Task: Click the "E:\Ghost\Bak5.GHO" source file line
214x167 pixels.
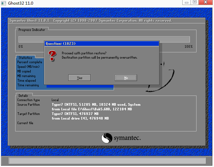Action: coord(92,109)
